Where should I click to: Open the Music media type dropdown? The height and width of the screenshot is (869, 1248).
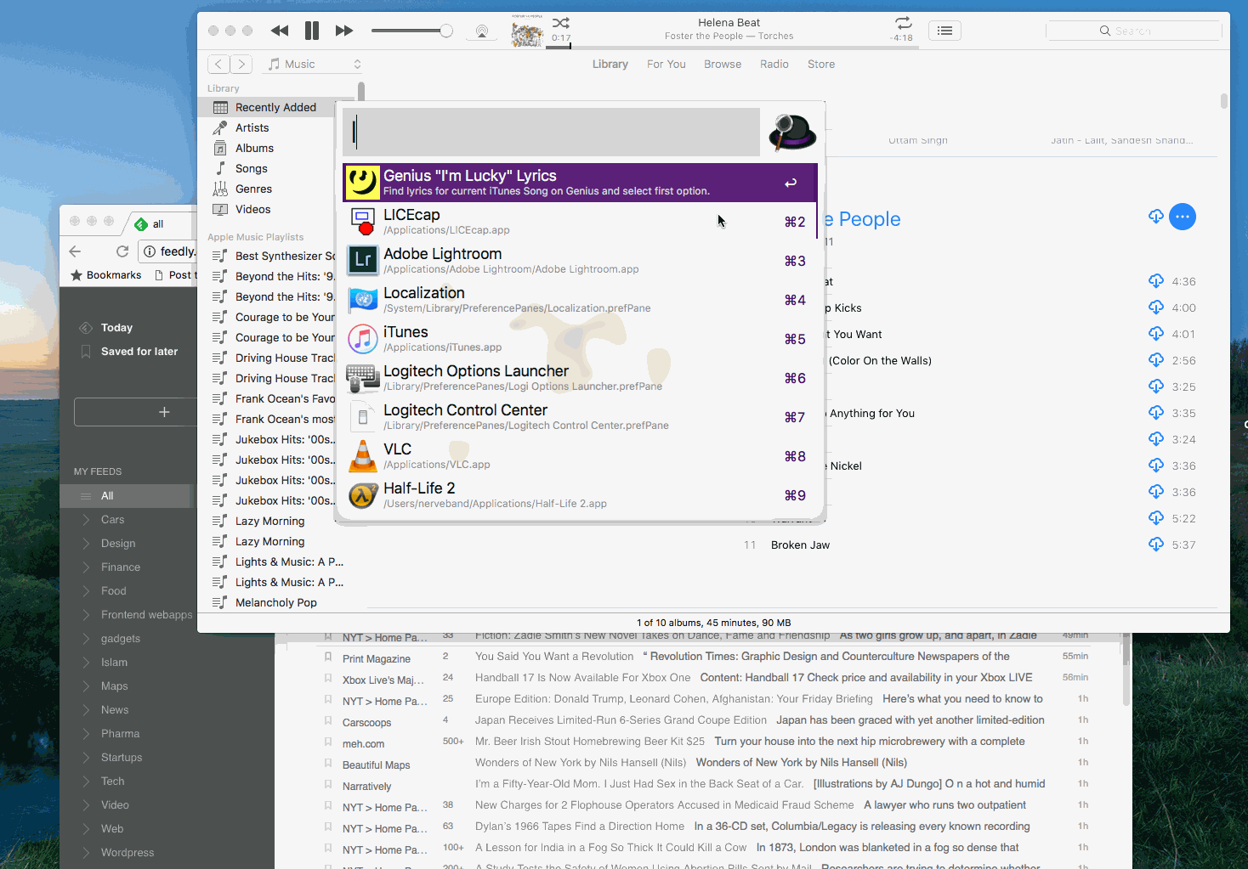click(313, 64)
